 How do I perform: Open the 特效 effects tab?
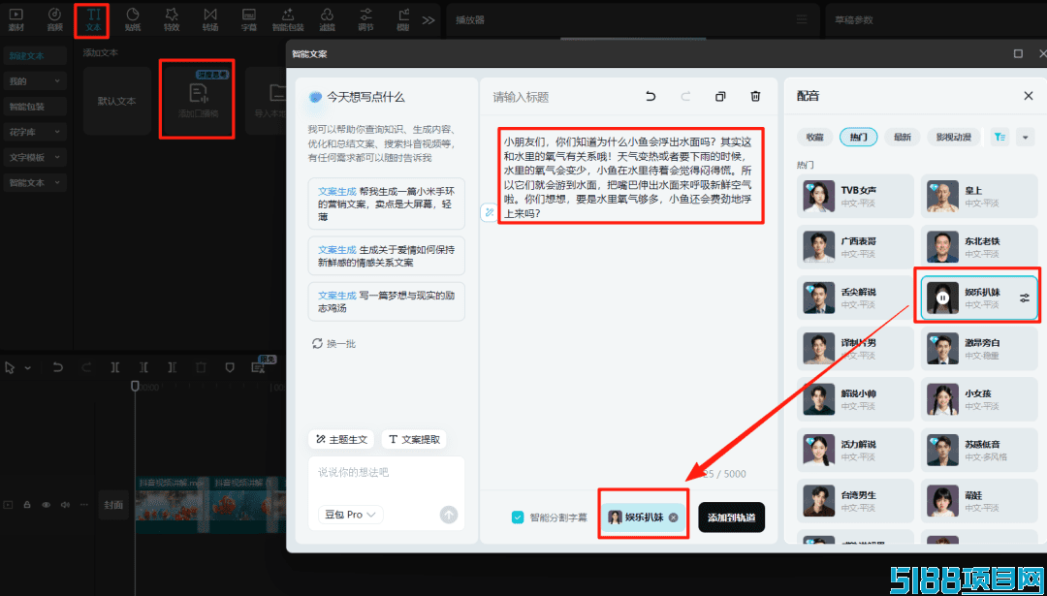[171, 20]
